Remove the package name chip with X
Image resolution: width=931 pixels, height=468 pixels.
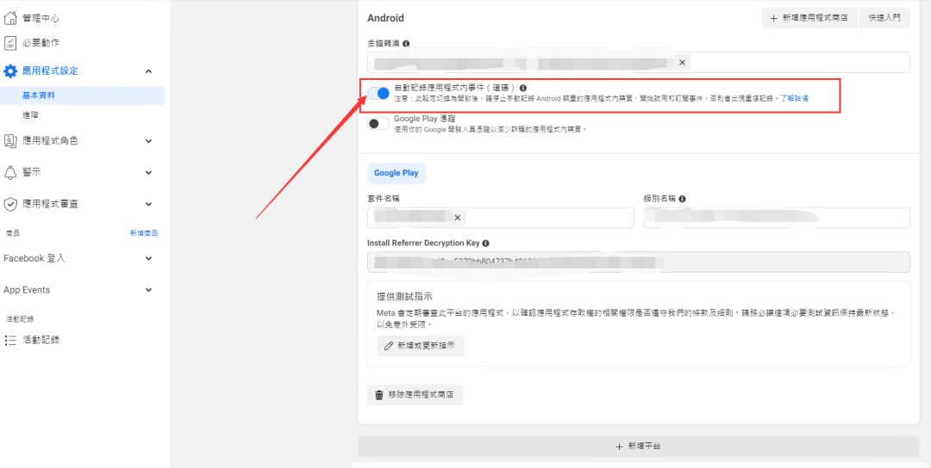pos(457,218)
